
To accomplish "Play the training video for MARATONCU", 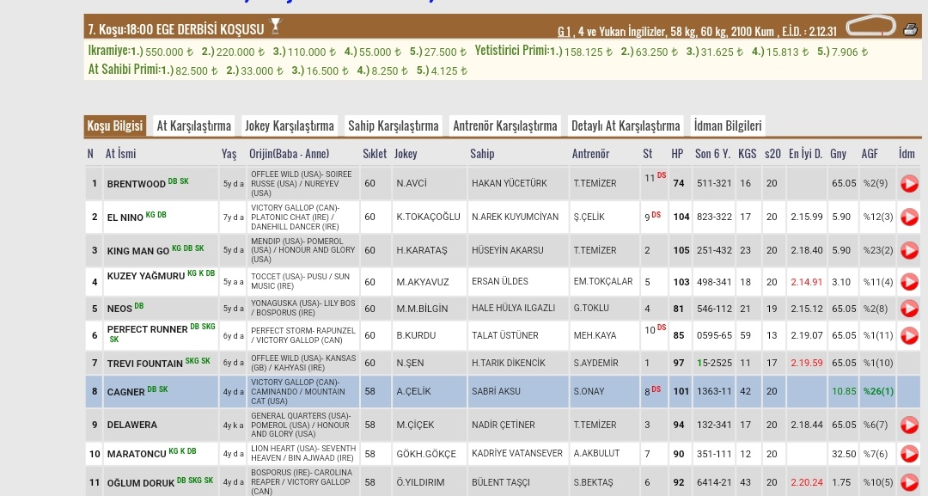I will pyautogui.click(x=909, y=454).
